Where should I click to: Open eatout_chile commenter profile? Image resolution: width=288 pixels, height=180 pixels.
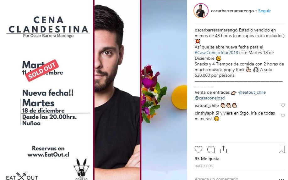click(x=207, y=106)
